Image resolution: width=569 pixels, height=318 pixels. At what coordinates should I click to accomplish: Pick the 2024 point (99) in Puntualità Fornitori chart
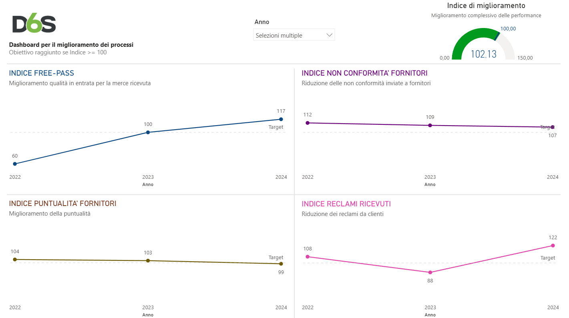click(281, 264)
